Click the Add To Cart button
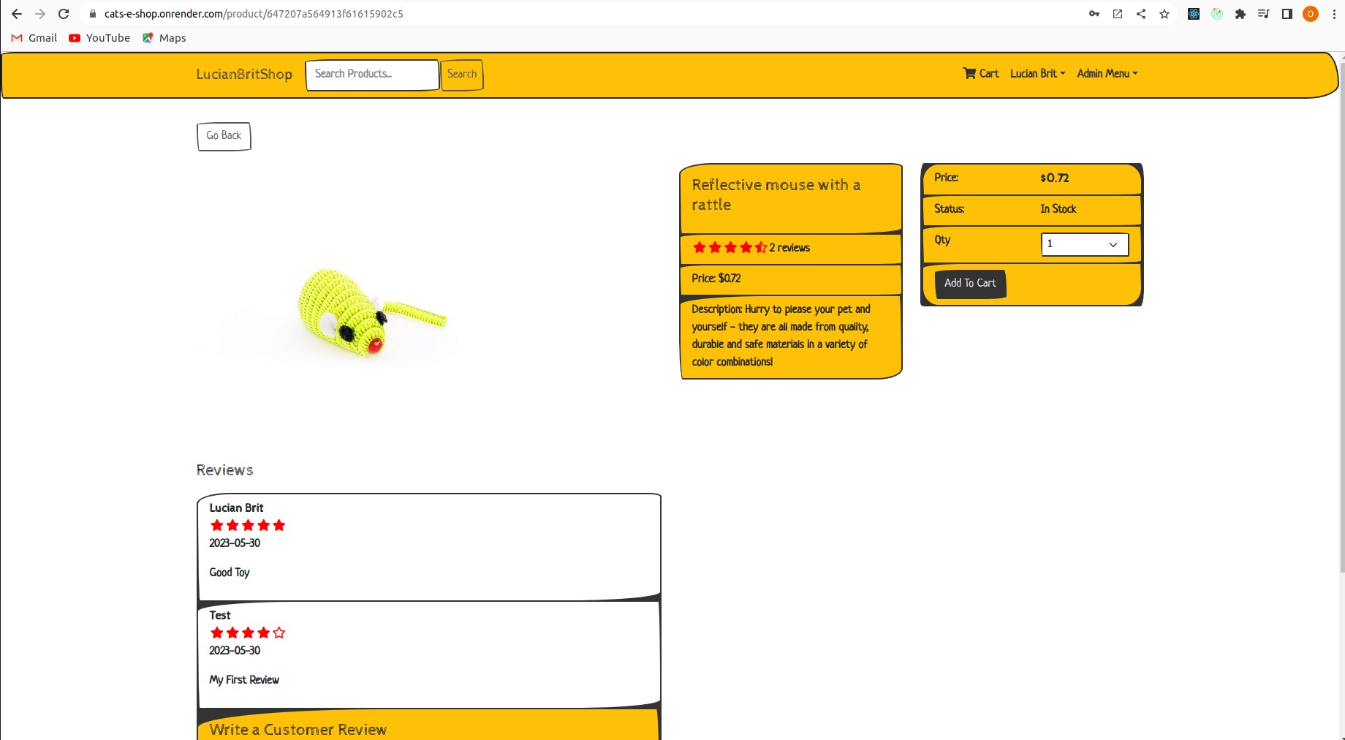Viewport: 1345px width, 740px height. coord(970,284)
